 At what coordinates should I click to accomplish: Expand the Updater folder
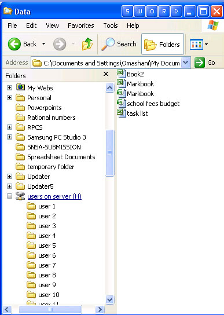[x=9, y=177]
